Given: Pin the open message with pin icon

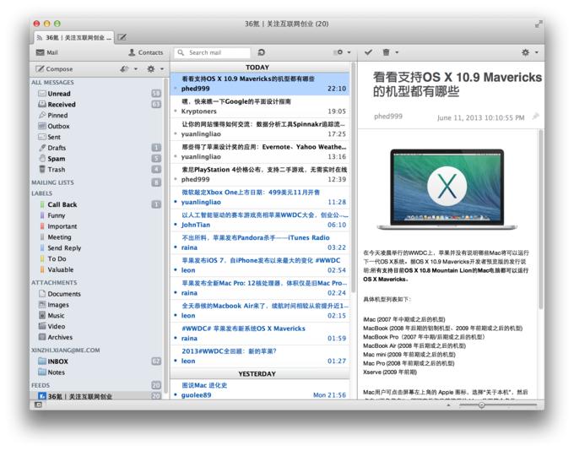Looking at the screenshot, I should click(x=535, y=117).
